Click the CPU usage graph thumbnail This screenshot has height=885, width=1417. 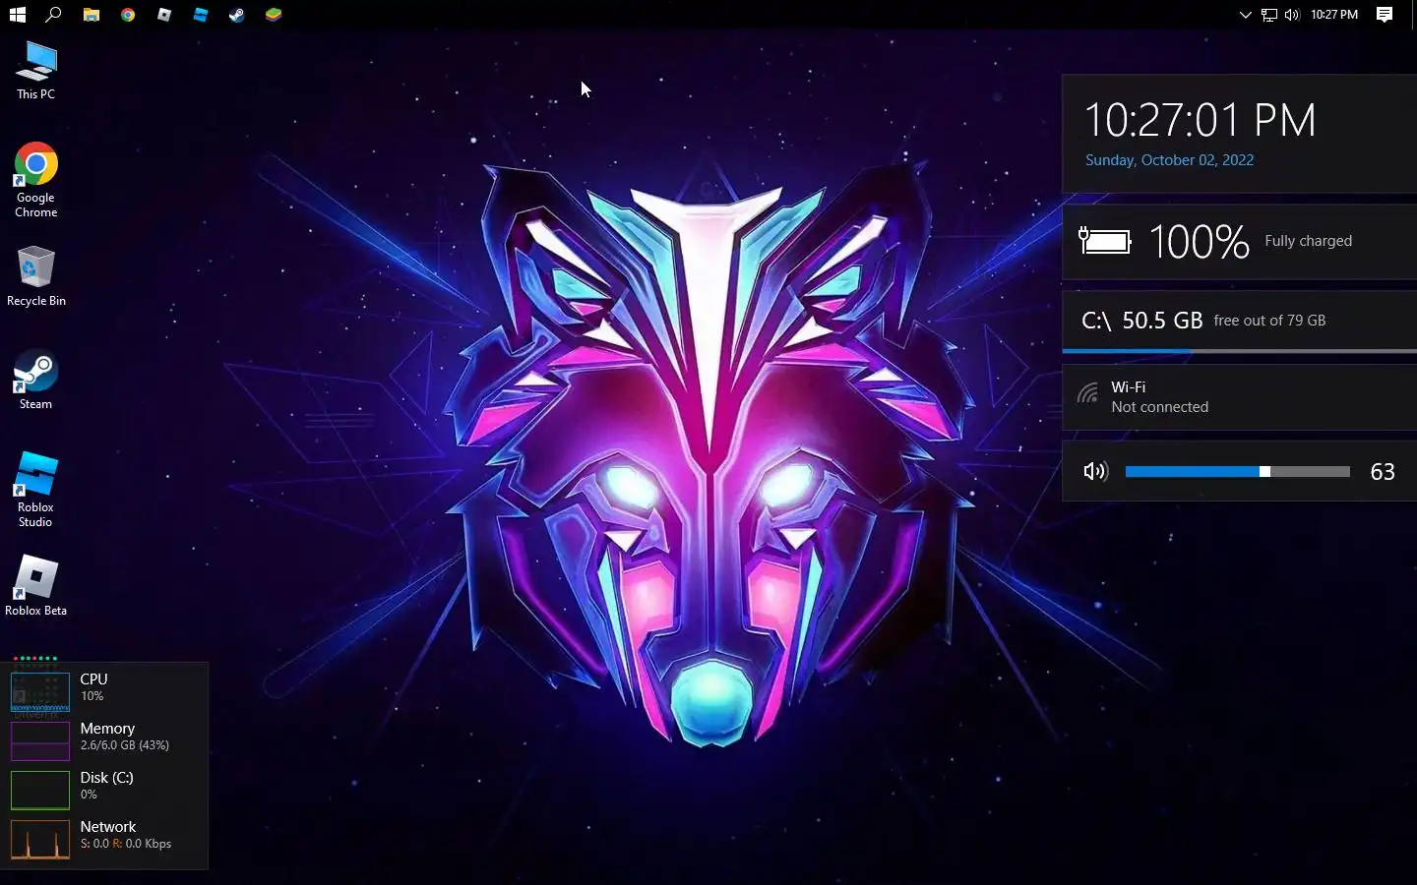tap(40, 691)
